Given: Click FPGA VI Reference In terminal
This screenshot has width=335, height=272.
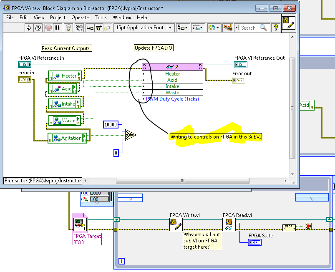Looking at the screenshot, I should pyautogui.click(x=25, y=65).
